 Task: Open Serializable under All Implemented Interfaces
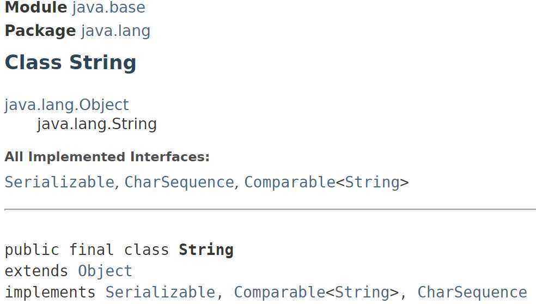(x=59, y=182)
